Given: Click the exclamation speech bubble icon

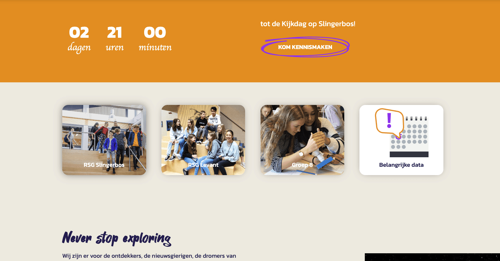Looking at the screenshot, I should (389, 122).
